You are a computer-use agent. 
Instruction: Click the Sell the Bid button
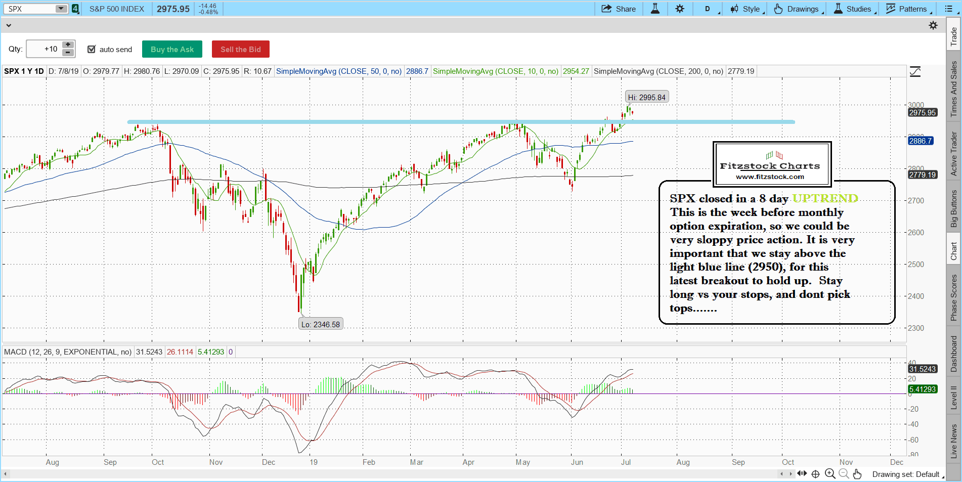pos(240,49)
